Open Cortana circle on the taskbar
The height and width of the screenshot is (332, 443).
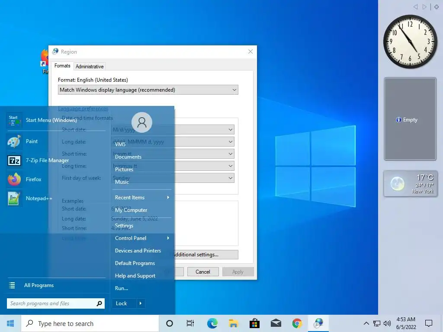click(170, 323)
